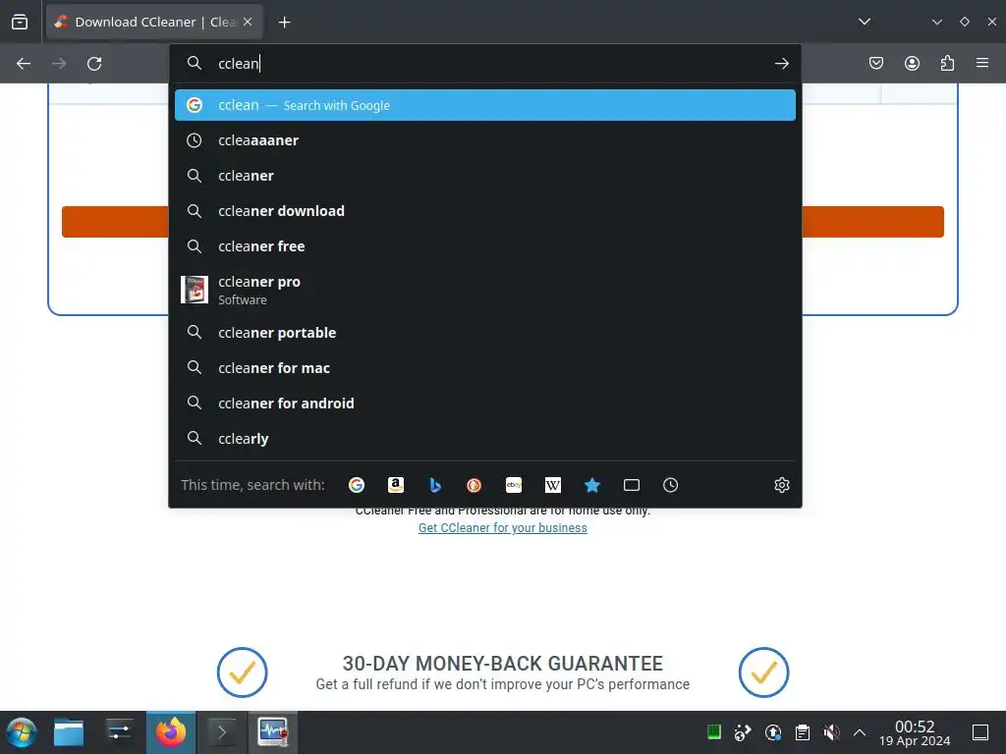The height and width of the screenshot is (754, 1006).
Task: Expand the list all tabs chevron
Action: (x=865, y=22)
